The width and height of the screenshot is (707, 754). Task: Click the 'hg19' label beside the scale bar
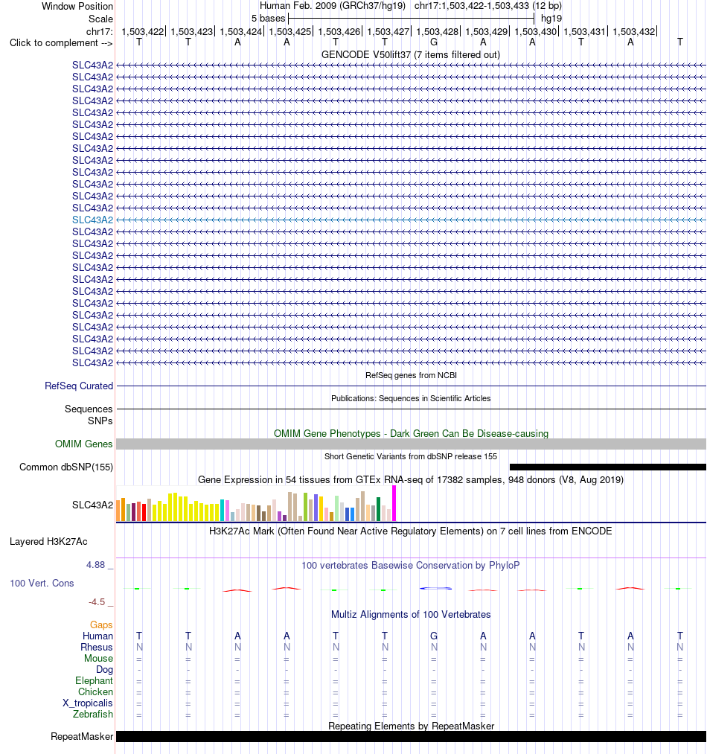[x=551, y=19]
